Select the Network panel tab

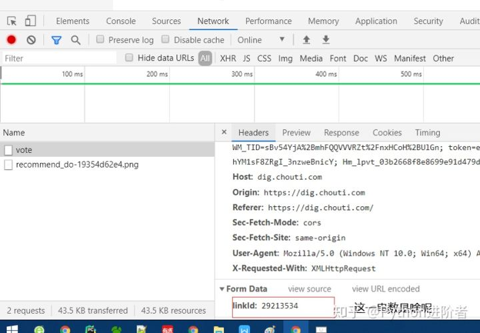coord(213,21)
